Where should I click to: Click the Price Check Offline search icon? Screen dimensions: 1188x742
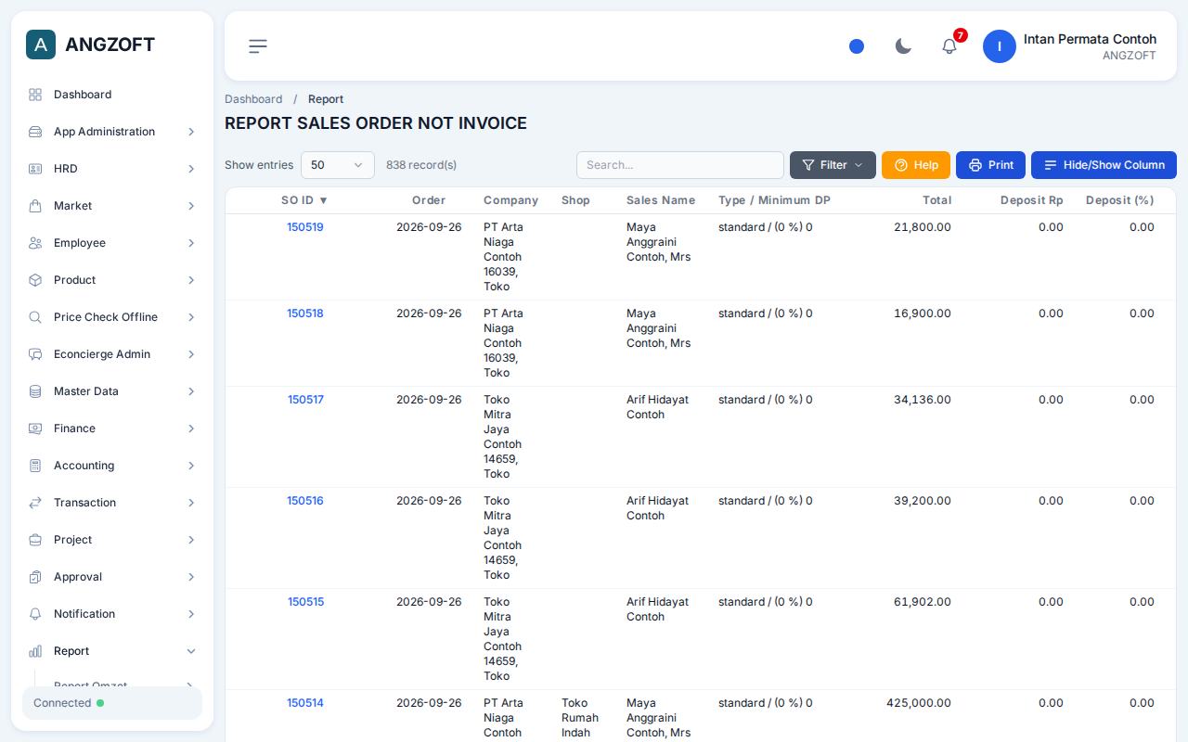pyautogui.click(x=35, y=317)
